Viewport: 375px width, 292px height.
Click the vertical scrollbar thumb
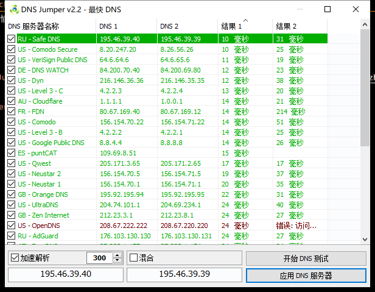point(365,88)
